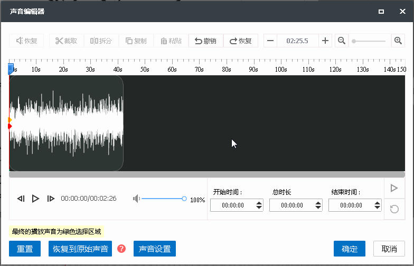Screen dimensions: 414x266
Task: Undo with the 撤销 button
Action: pos(206,41)
